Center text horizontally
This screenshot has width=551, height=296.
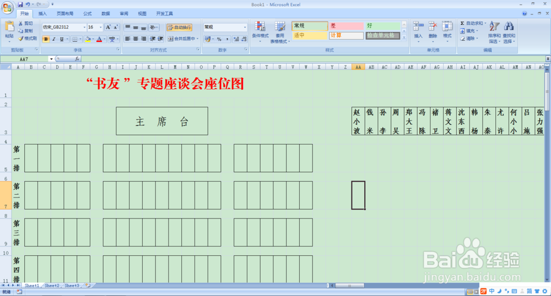[x=136, y=39]
